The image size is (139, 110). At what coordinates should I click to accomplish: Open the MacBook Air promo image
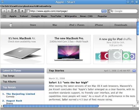pos(22,49)
